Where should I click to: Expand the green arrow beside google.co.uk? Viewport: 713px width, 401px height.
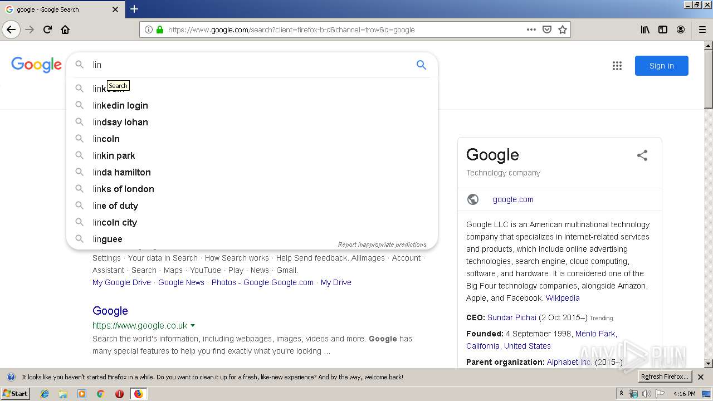point(193,325)
